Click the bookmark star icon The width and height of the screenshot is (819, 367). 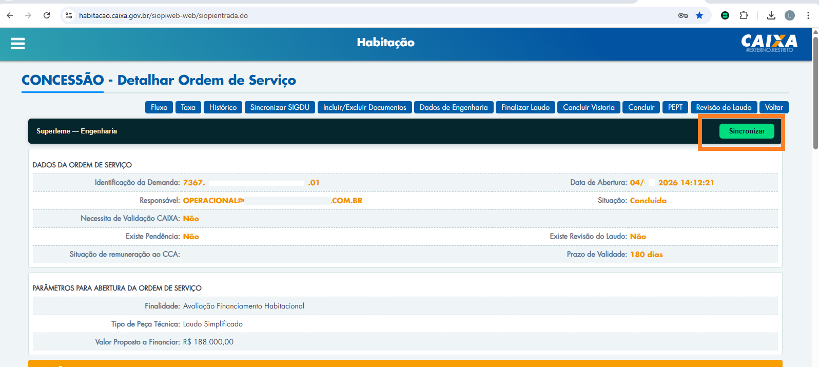click(699, 15)
